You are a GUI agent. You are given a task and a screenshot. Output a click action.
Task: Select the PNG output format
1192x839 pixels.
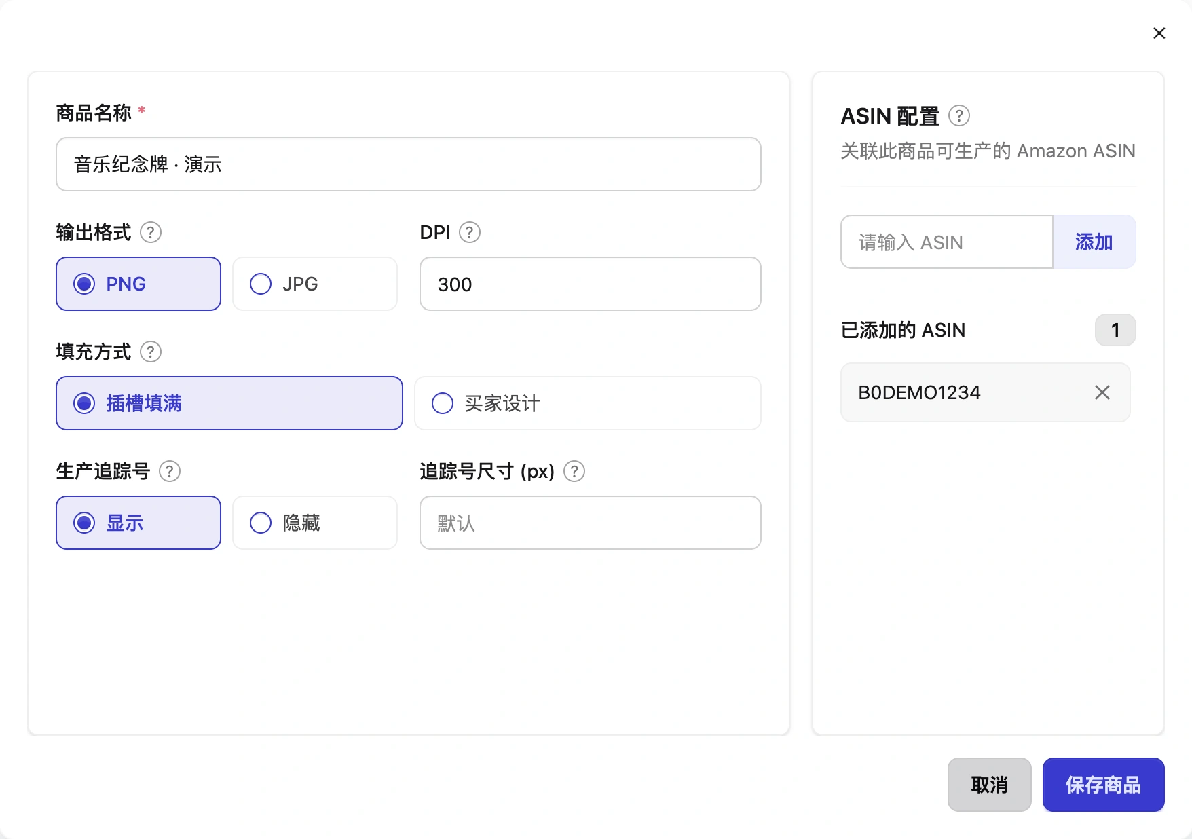tap(138, 284)
